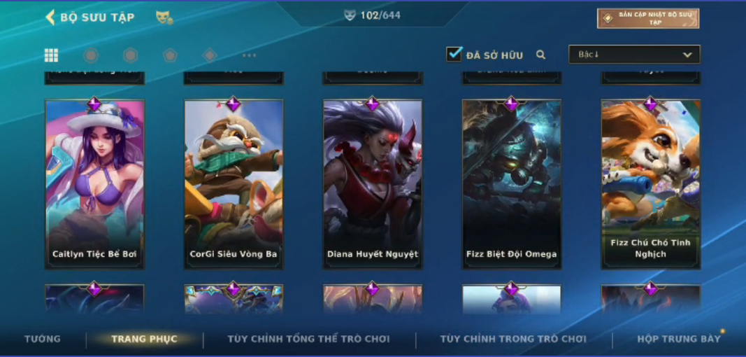Uncheck the Đã Sở Hữu checkbox
746x357 pixels.
tap(454, 54)
